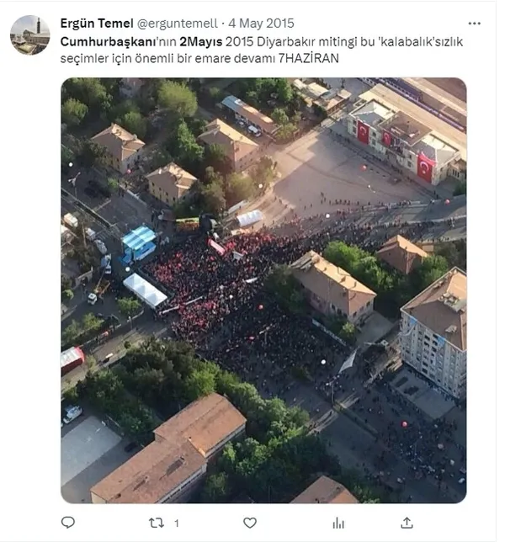
Task: Open the aerial rally photo in the tweet
Action: click(263, 290)
